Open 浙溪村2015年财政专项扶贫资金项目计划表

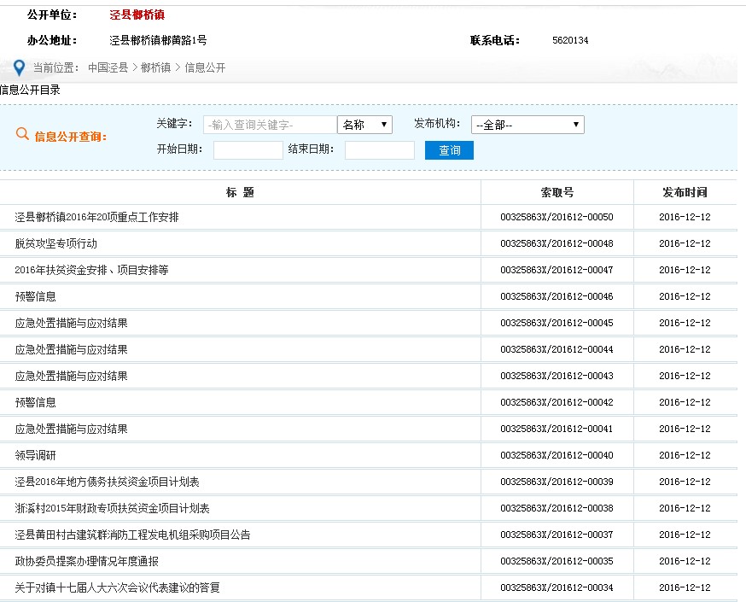(x=113, y=508)
